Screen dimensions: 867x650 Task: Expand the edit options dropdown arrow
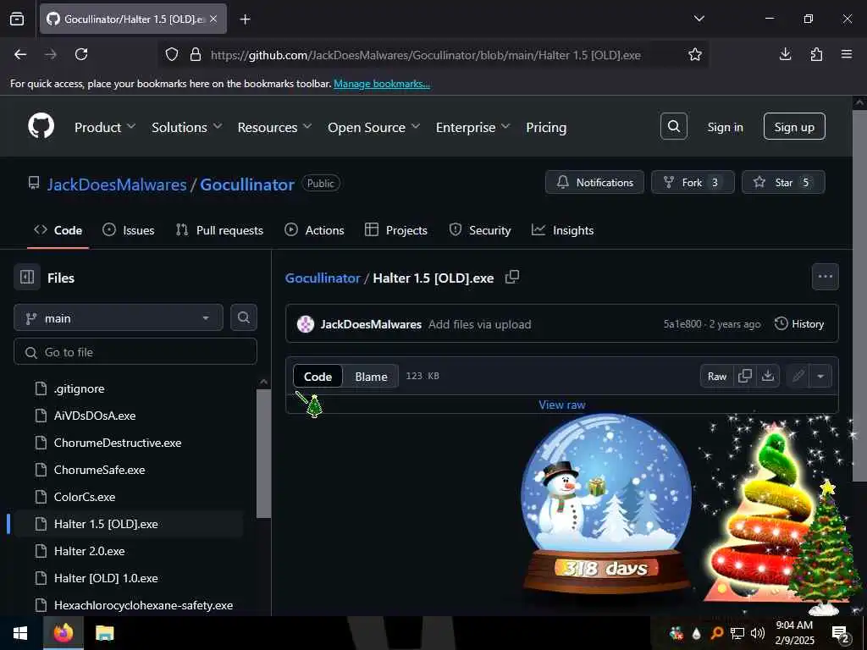(x=820, y=377)
